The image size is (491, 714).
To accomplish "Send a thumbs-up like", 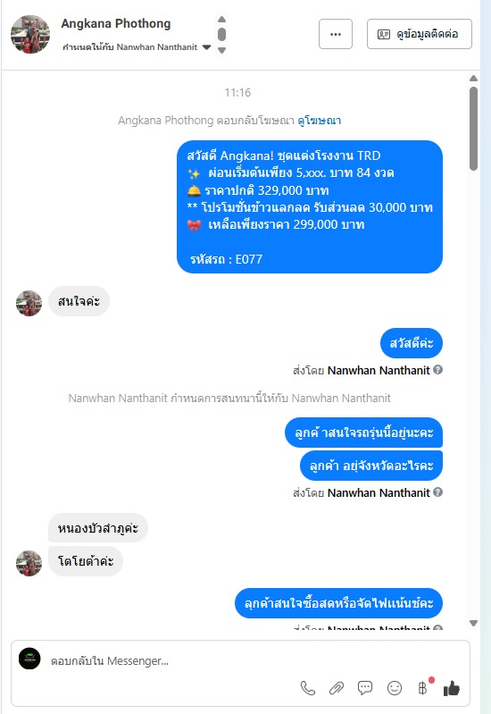I will (452, 688).
